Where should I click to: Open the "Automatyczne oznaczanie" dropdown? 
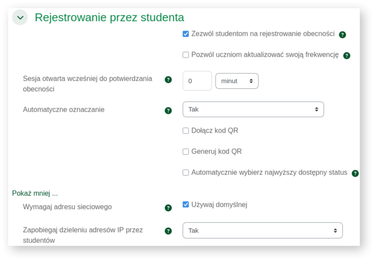[x=253, y=109]
